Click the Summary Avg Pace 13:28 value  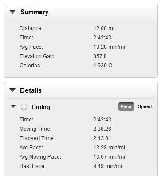(109, 47)
